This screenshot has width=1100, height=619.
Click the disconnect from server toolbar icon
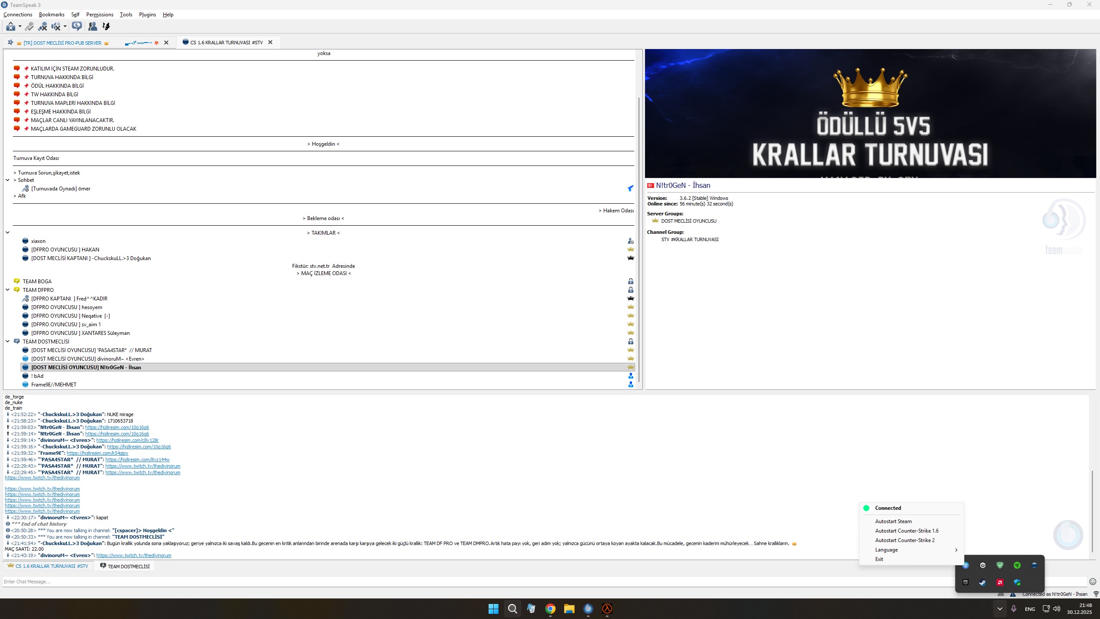[x=11, y=27]
